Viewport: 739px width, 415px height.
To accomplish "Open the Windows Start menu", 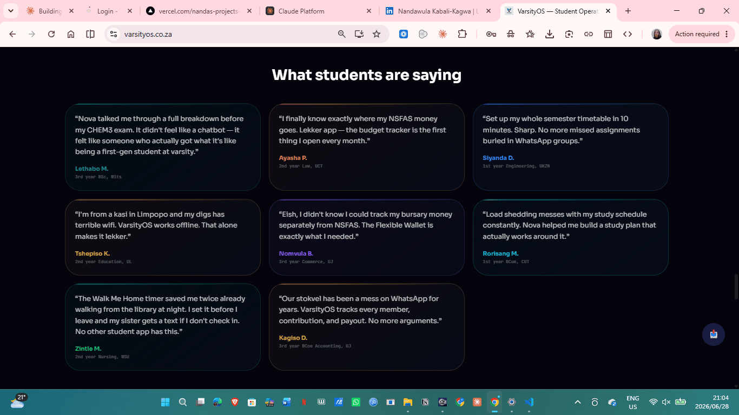I will pyautogui.click(x=166, y=402).
